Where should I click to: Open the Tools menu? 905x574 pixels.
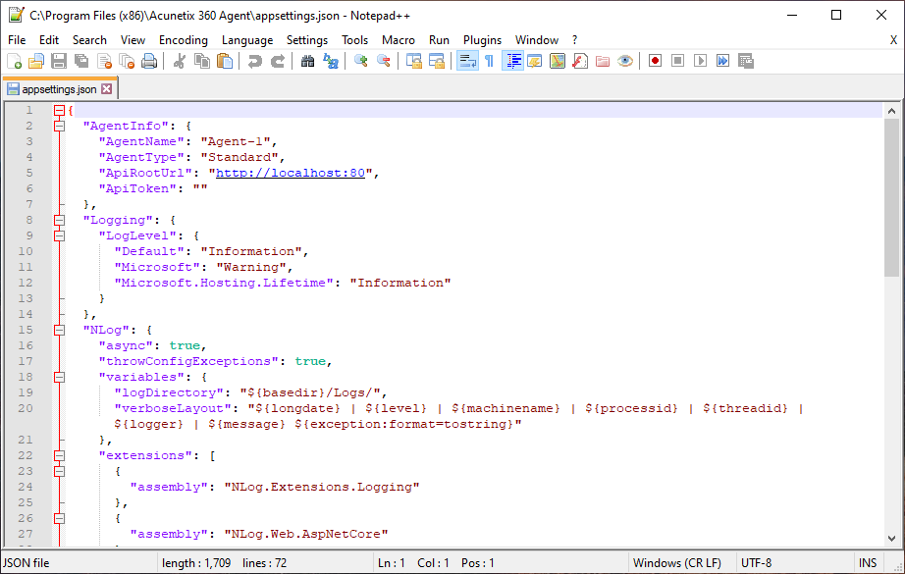point(354,40)
